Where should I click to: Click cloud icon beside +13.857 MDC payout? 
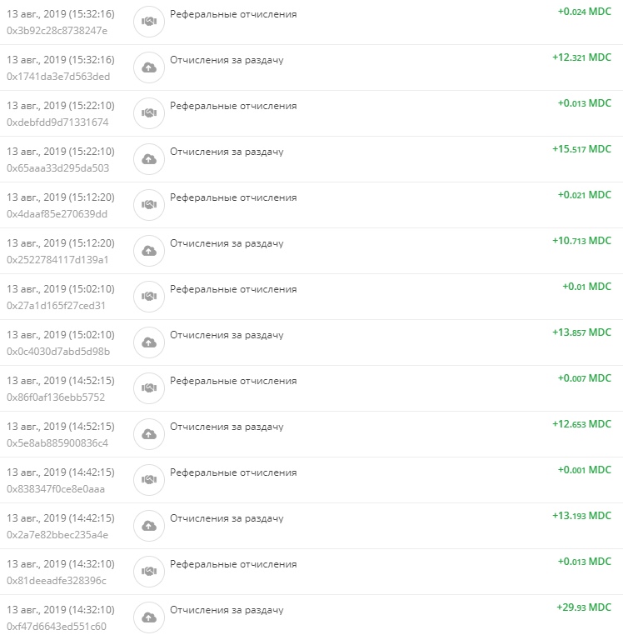click(x=149, y=342)
